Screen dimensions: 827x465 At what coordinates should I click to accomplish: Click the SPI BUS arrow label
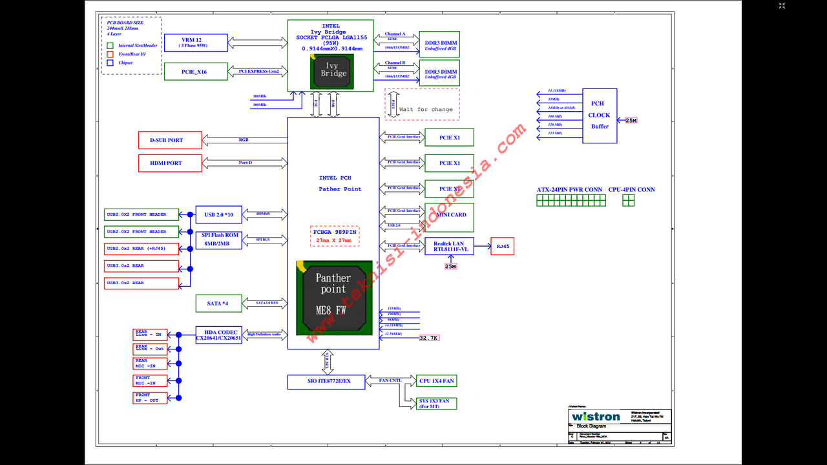263,239
